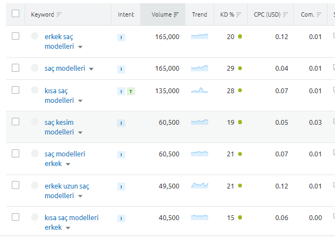Click the Com. column sort icon
Image resolution: width=335 pixels, height=249 pixels.
[x=319, y=14]
